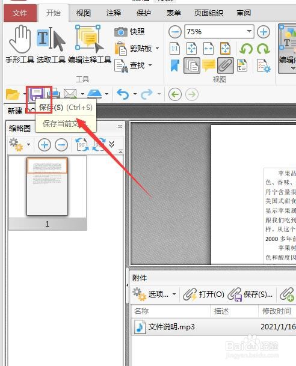Click the Email envelope icon

[70, 94]
